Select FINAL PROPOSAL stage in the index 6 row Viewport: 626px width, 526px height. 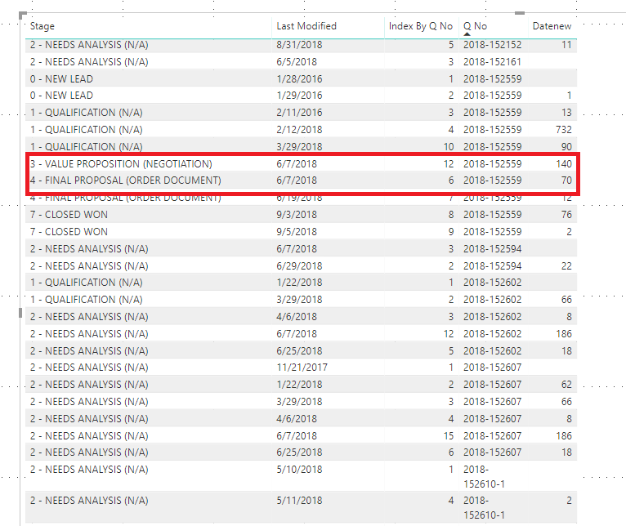point(125,181)
